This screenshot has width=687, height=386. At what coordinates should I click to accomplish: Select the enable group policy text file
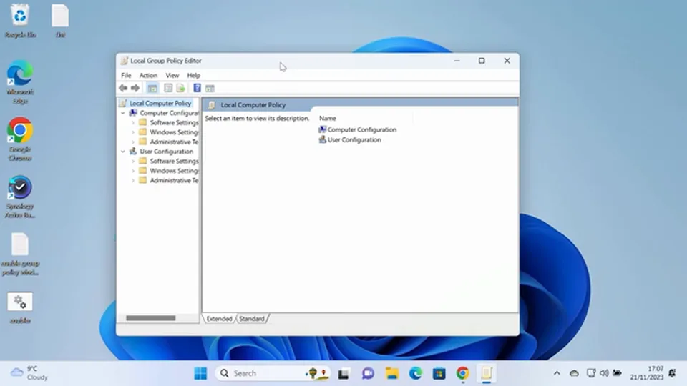point(20,254)
